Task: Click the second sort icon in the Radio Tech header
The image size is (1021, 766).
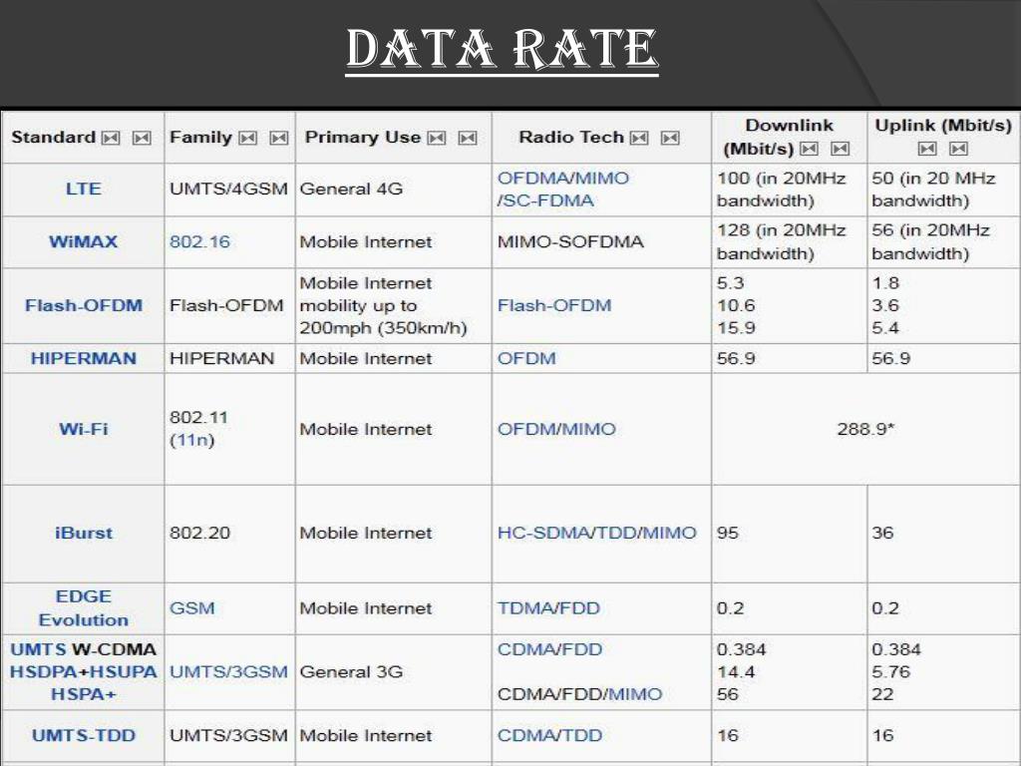Action: pos(670,138)
